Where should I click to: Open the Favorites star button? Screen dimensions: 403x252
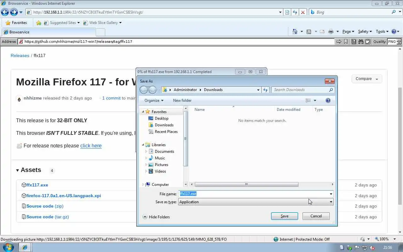[16, 23]
